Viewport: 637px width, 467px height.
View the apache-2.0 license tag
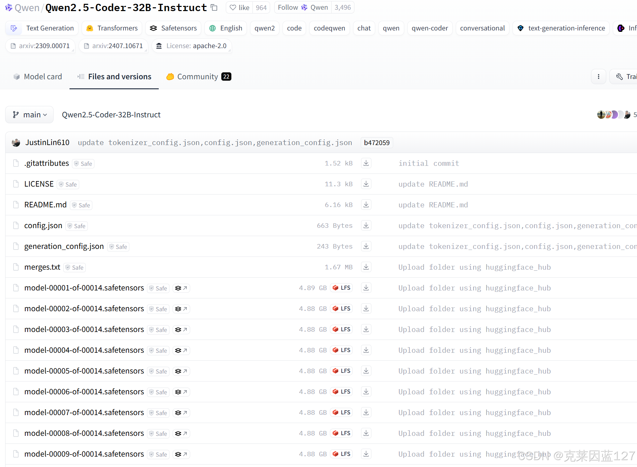pyautogui.click(x=192, y=46)
